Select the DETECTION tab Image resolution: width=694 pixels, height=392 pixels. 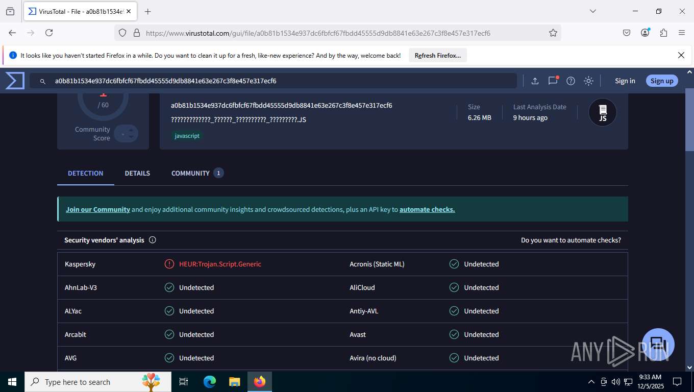click(86, 173)
